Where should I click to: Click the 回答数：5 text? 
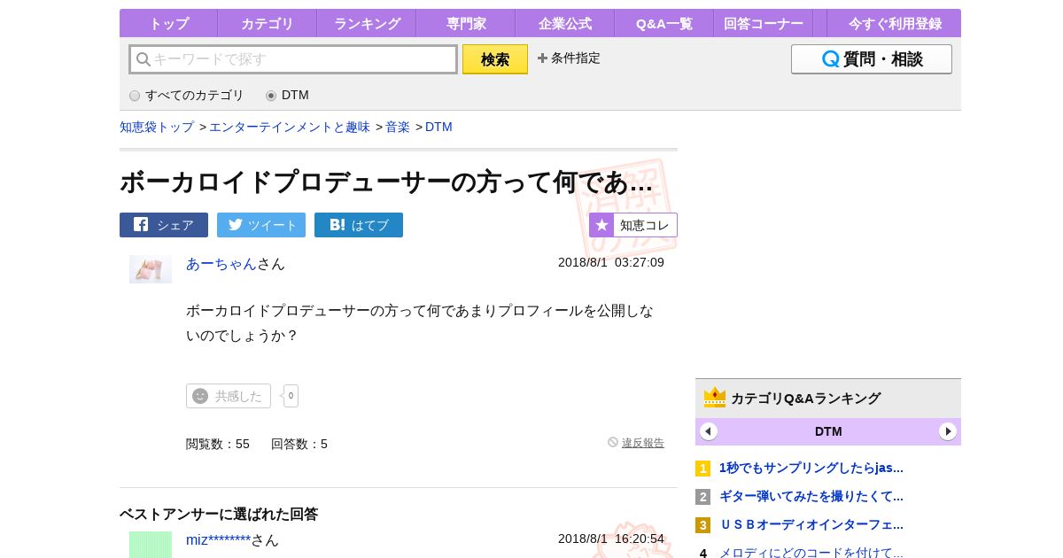[299, 444]
